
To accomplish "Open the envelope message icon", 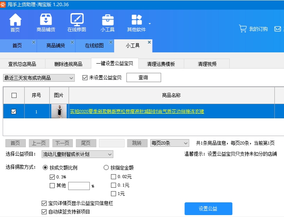I will pyautogui.click(x=277, y=29).
